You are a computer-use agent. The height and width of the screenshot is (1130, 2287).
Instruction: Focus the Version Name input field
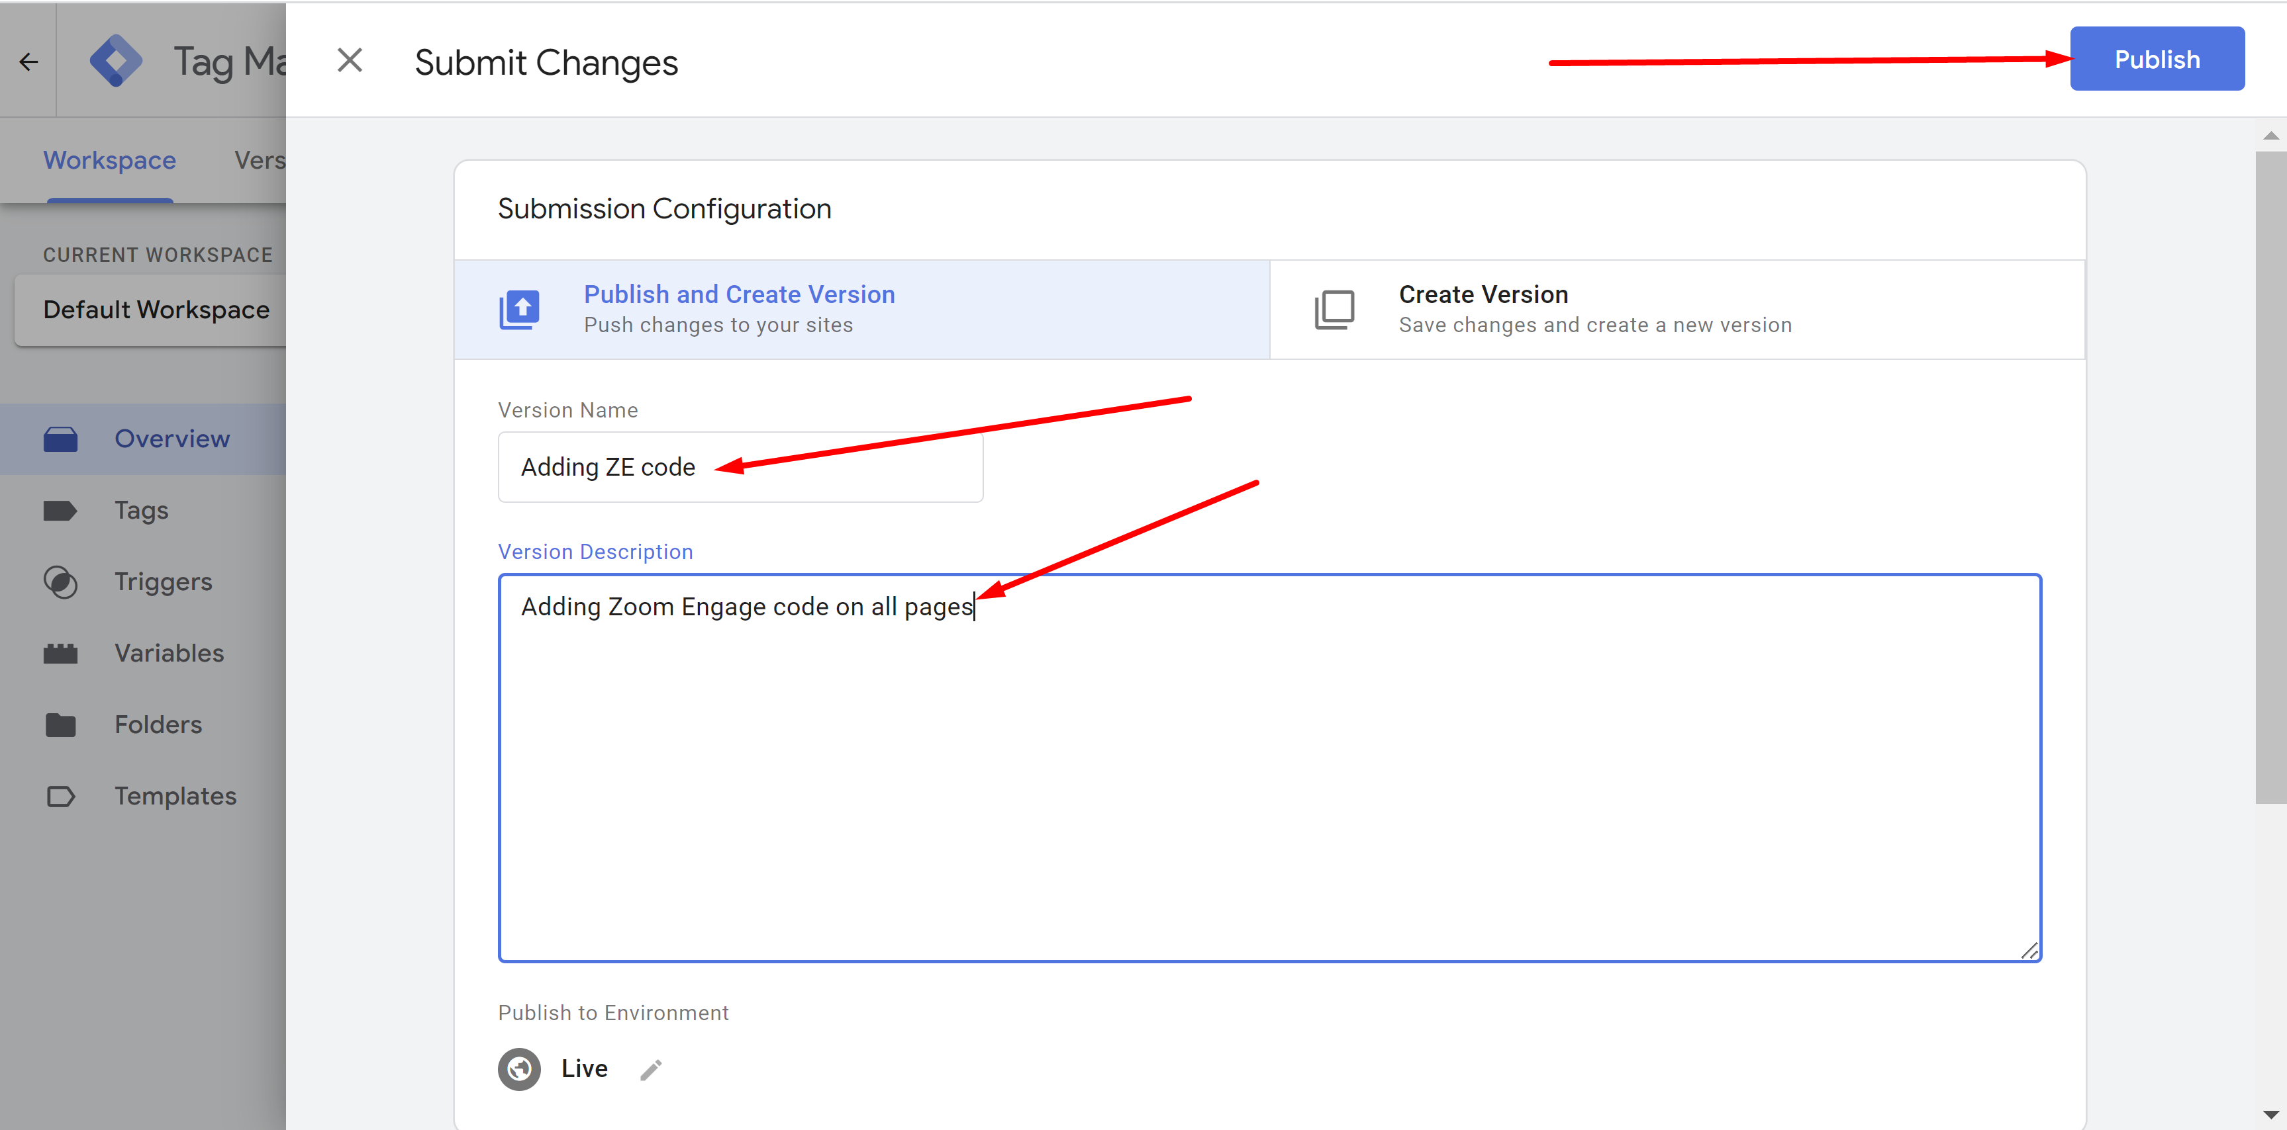(740, 468)
